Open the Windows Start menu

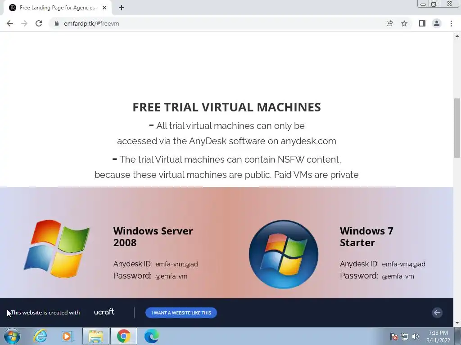click(x=12, y=336)
